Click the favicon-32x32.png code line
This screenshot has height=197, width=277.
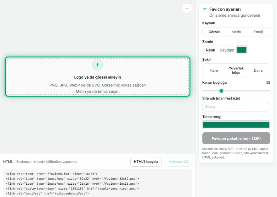point(72,179)
